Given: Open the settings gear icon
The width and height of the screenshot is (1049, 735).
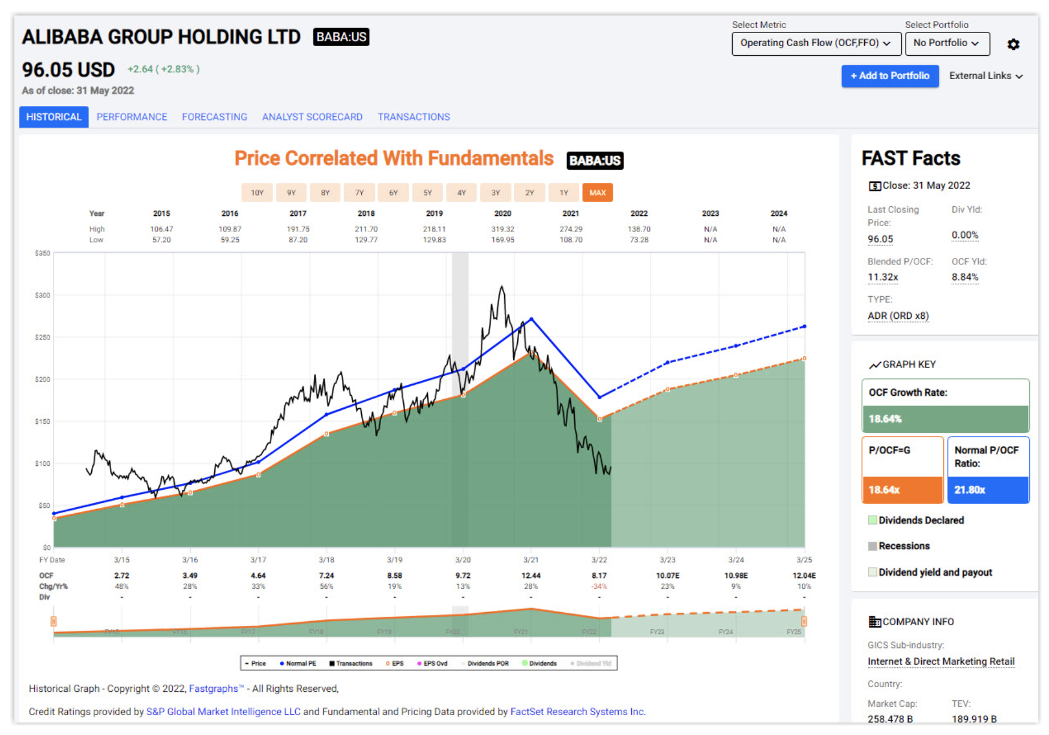Looking at the screenshot, I should click(x=1013, y=44).
